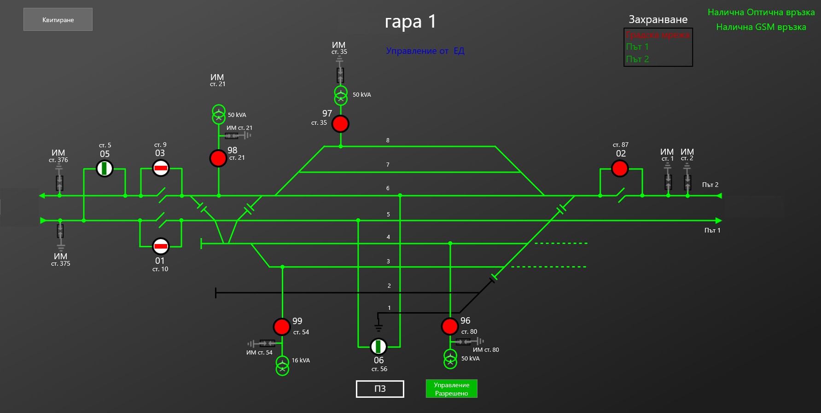Click the Квитиране acknowledge button
821x413 pixels.
coord(58,20)
